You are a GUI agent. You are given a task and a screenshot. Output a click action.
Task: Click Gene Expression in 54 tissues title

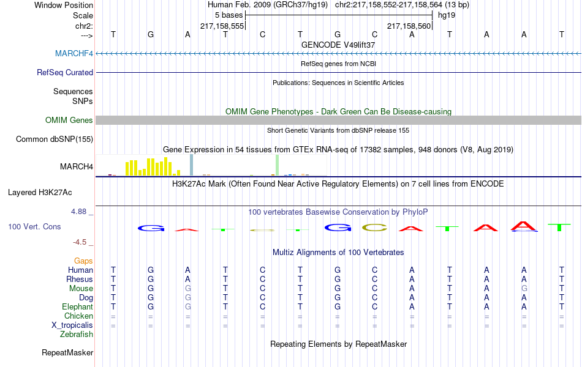point(338,150)
